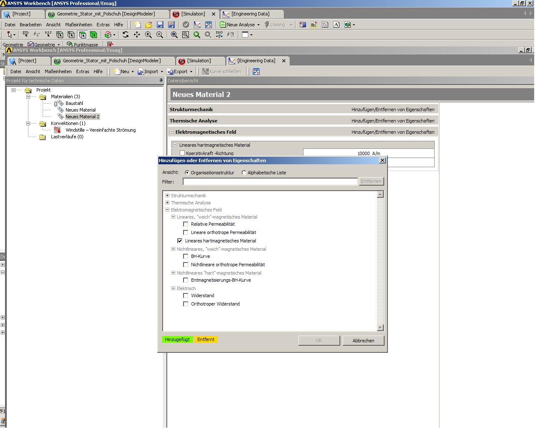Activate the Pan four-arrow tool
This screenshot has width=535, height=428.
coord(137,35)
